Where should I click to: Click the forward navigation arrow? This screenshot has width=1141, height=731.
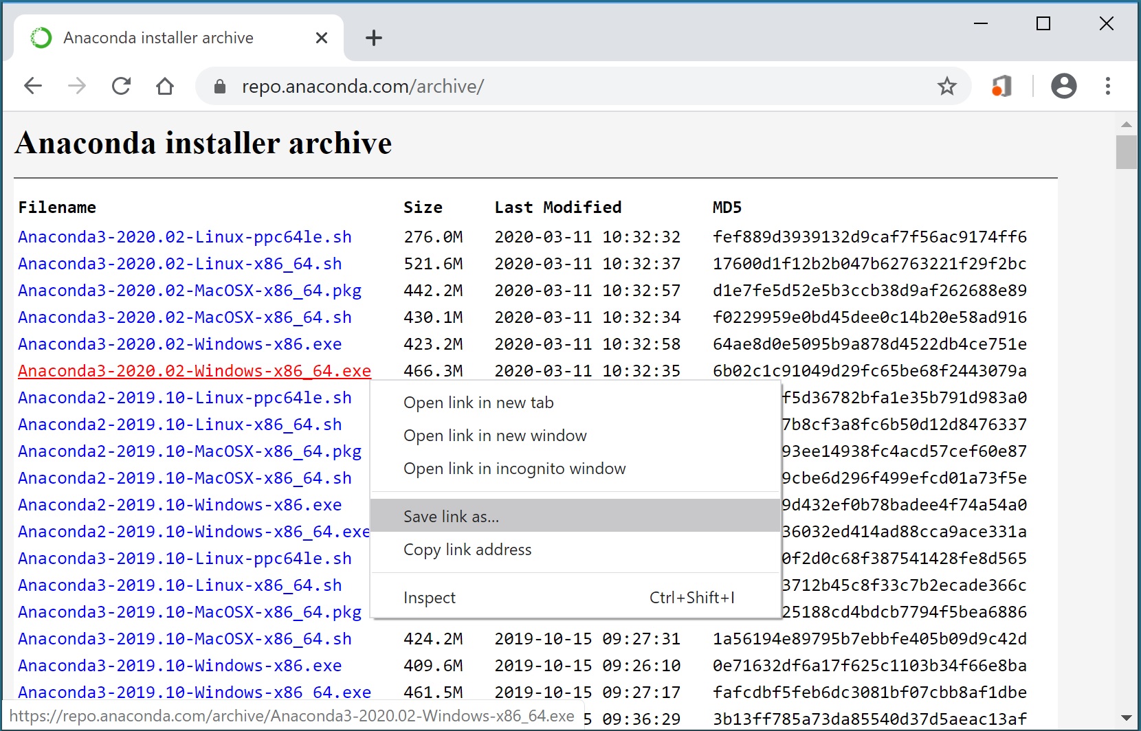77,86
